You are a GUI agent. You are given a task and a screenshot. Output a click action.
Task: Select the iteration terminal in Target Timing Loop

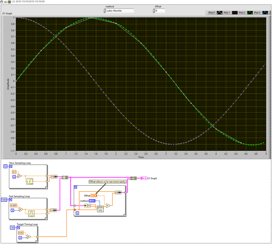20,237
